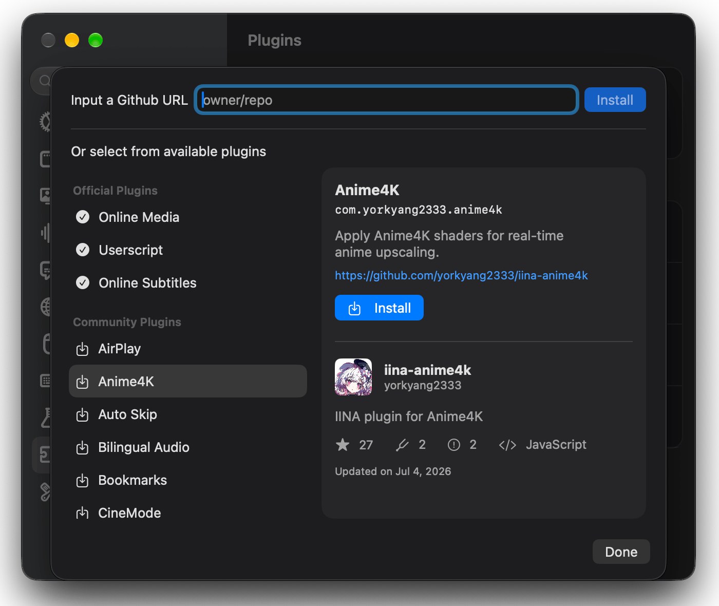719x606 pixels.
Task: Click the yellow minimize window button
Action: 72,40
